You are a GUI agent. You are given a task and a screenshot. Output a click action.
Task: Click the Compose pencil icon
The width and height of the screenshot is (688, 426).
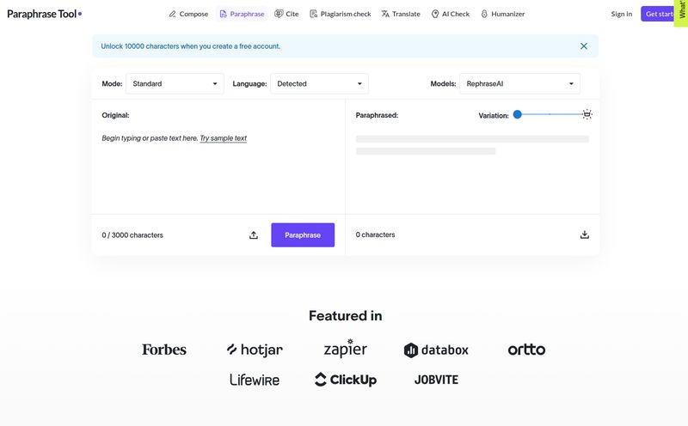pos(173,14)
